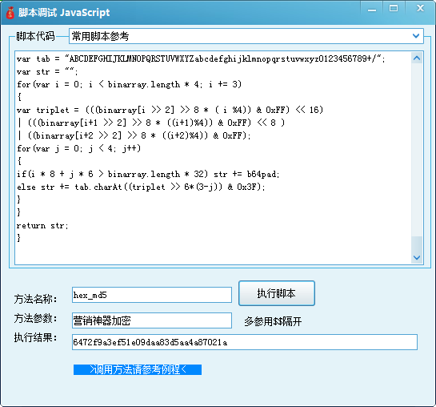Screen dimensions: 436x407
Task: Click the money bag app icon in title bar
Action: click(x=10, y=13)
